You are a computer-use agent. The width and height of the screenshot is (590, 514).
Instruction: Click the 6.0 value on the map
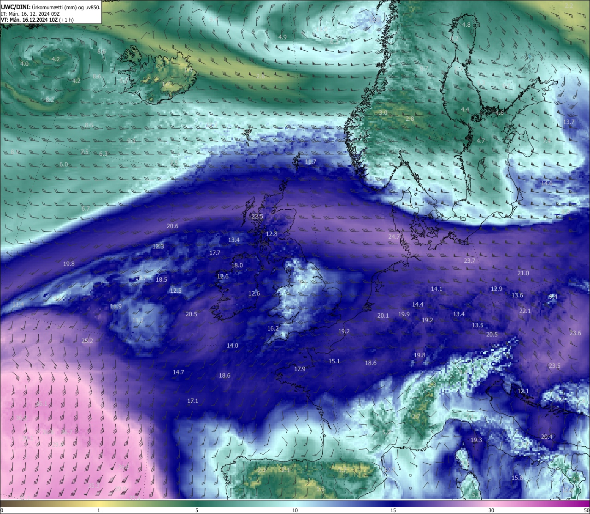click(x=64, y=165)
